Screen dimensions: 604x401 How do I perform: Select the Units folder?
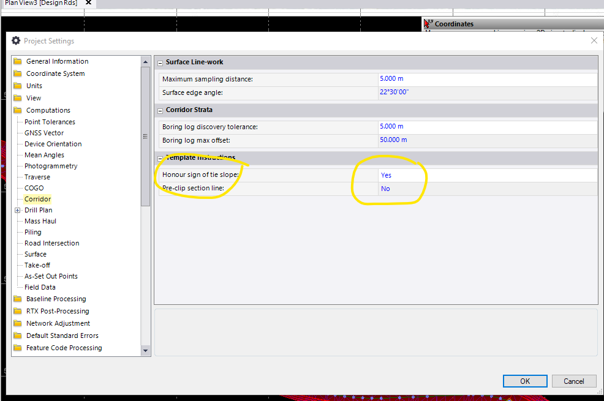pyautogui.click(x=34, y=86)
